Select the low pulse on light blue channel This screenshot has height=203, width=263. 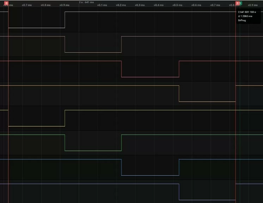[150, 175]
